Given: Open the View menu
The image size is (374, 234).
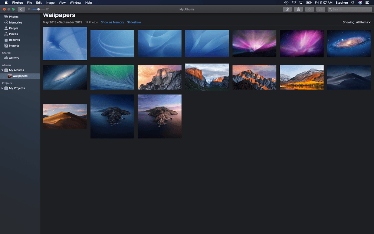Looking at the screenshot, I should (62, 3).
